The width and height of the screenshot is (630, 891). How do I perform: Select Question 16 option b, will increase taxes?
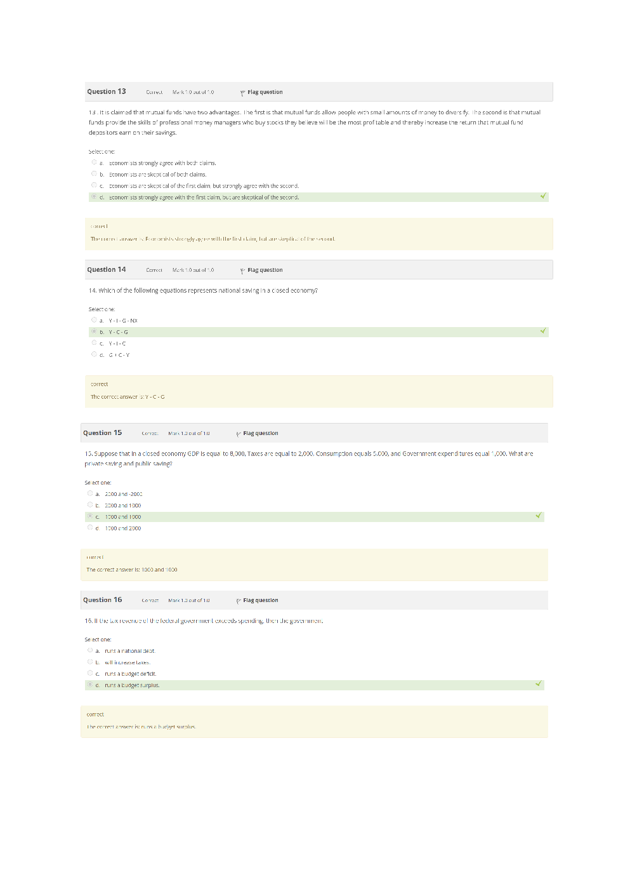pos(90,662)
